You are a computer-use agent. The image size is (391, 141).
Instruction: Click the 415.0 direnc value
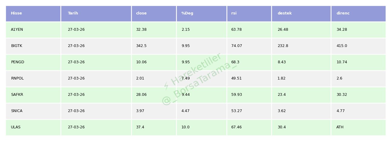(342, 46)
